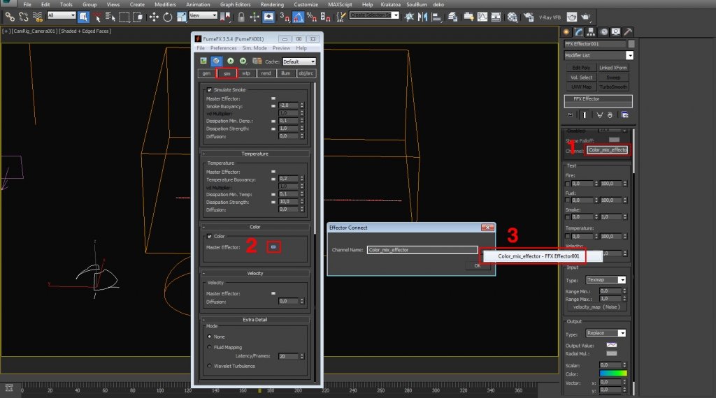
Task: Click the TurboSmooth modifier button
Action: (613, 87)
